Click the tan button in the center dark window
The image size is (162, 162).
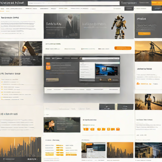[x=52, y=80]
